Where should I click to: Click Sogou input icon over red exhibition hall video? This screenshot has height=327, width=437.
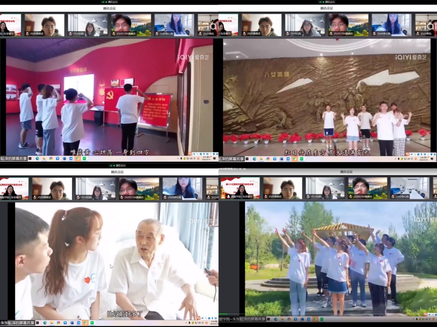190,154
